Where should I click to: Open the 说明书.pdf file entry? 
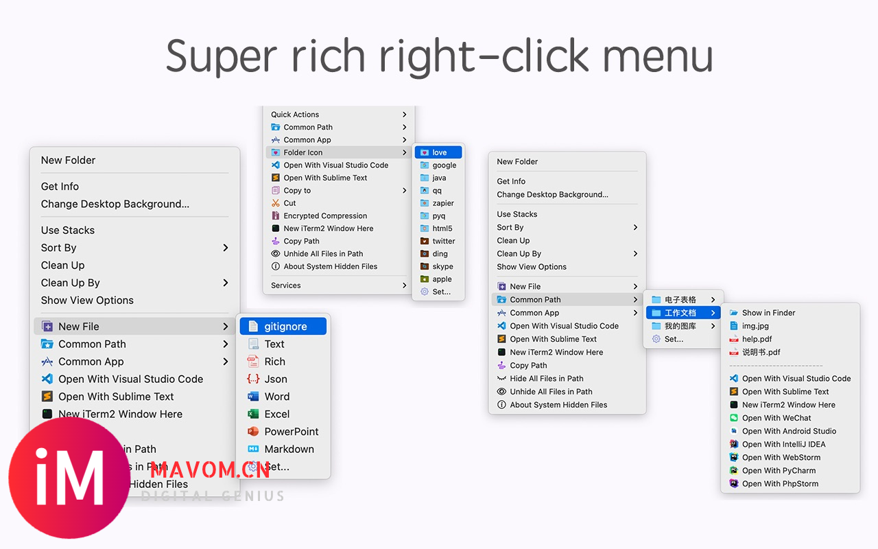pyautogui.click(x=790, y=352)
